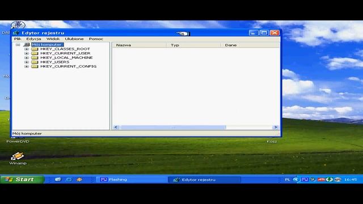The width and height of the screenshot is (363, 204).
Task: Click the horizontal scrollbar left arrow
Action: (116, 127)
